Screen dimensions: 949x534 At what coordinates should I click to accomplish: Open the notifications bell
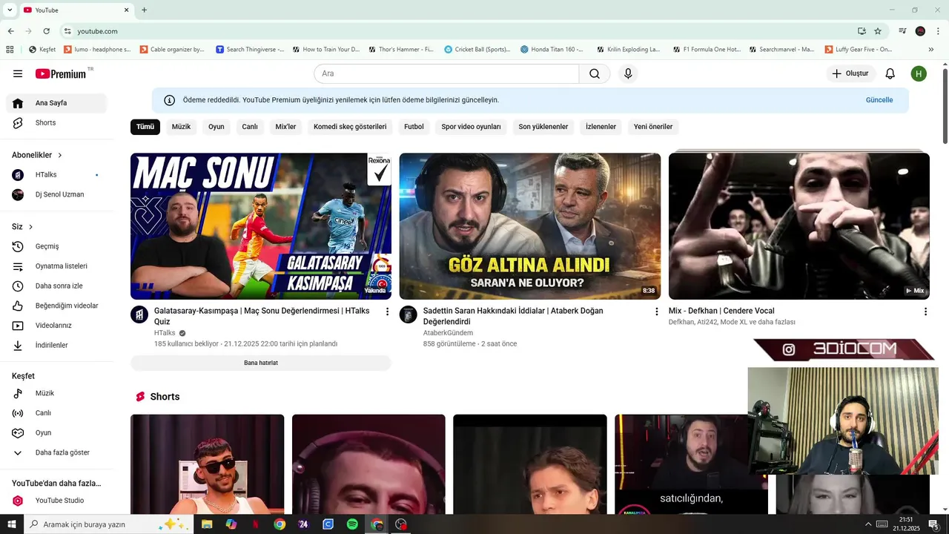[x=890, y=73]
